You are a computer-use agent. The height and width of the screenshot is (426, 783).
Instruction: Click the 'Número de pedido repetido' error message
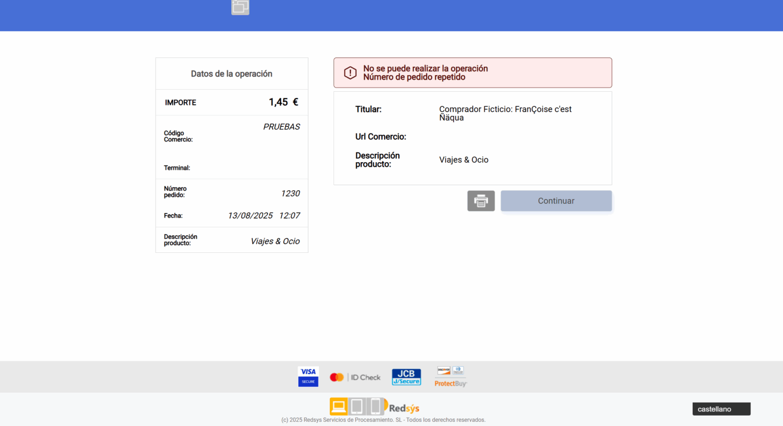[414, 77]
